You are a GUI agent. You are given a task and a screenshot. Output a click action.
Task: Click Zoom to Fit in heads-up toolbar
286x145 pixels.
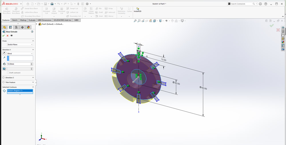pos(135,21)
